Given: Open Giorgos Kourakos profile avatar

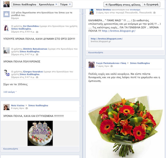Looking at the screenshot, I should [x=6, y=73].
